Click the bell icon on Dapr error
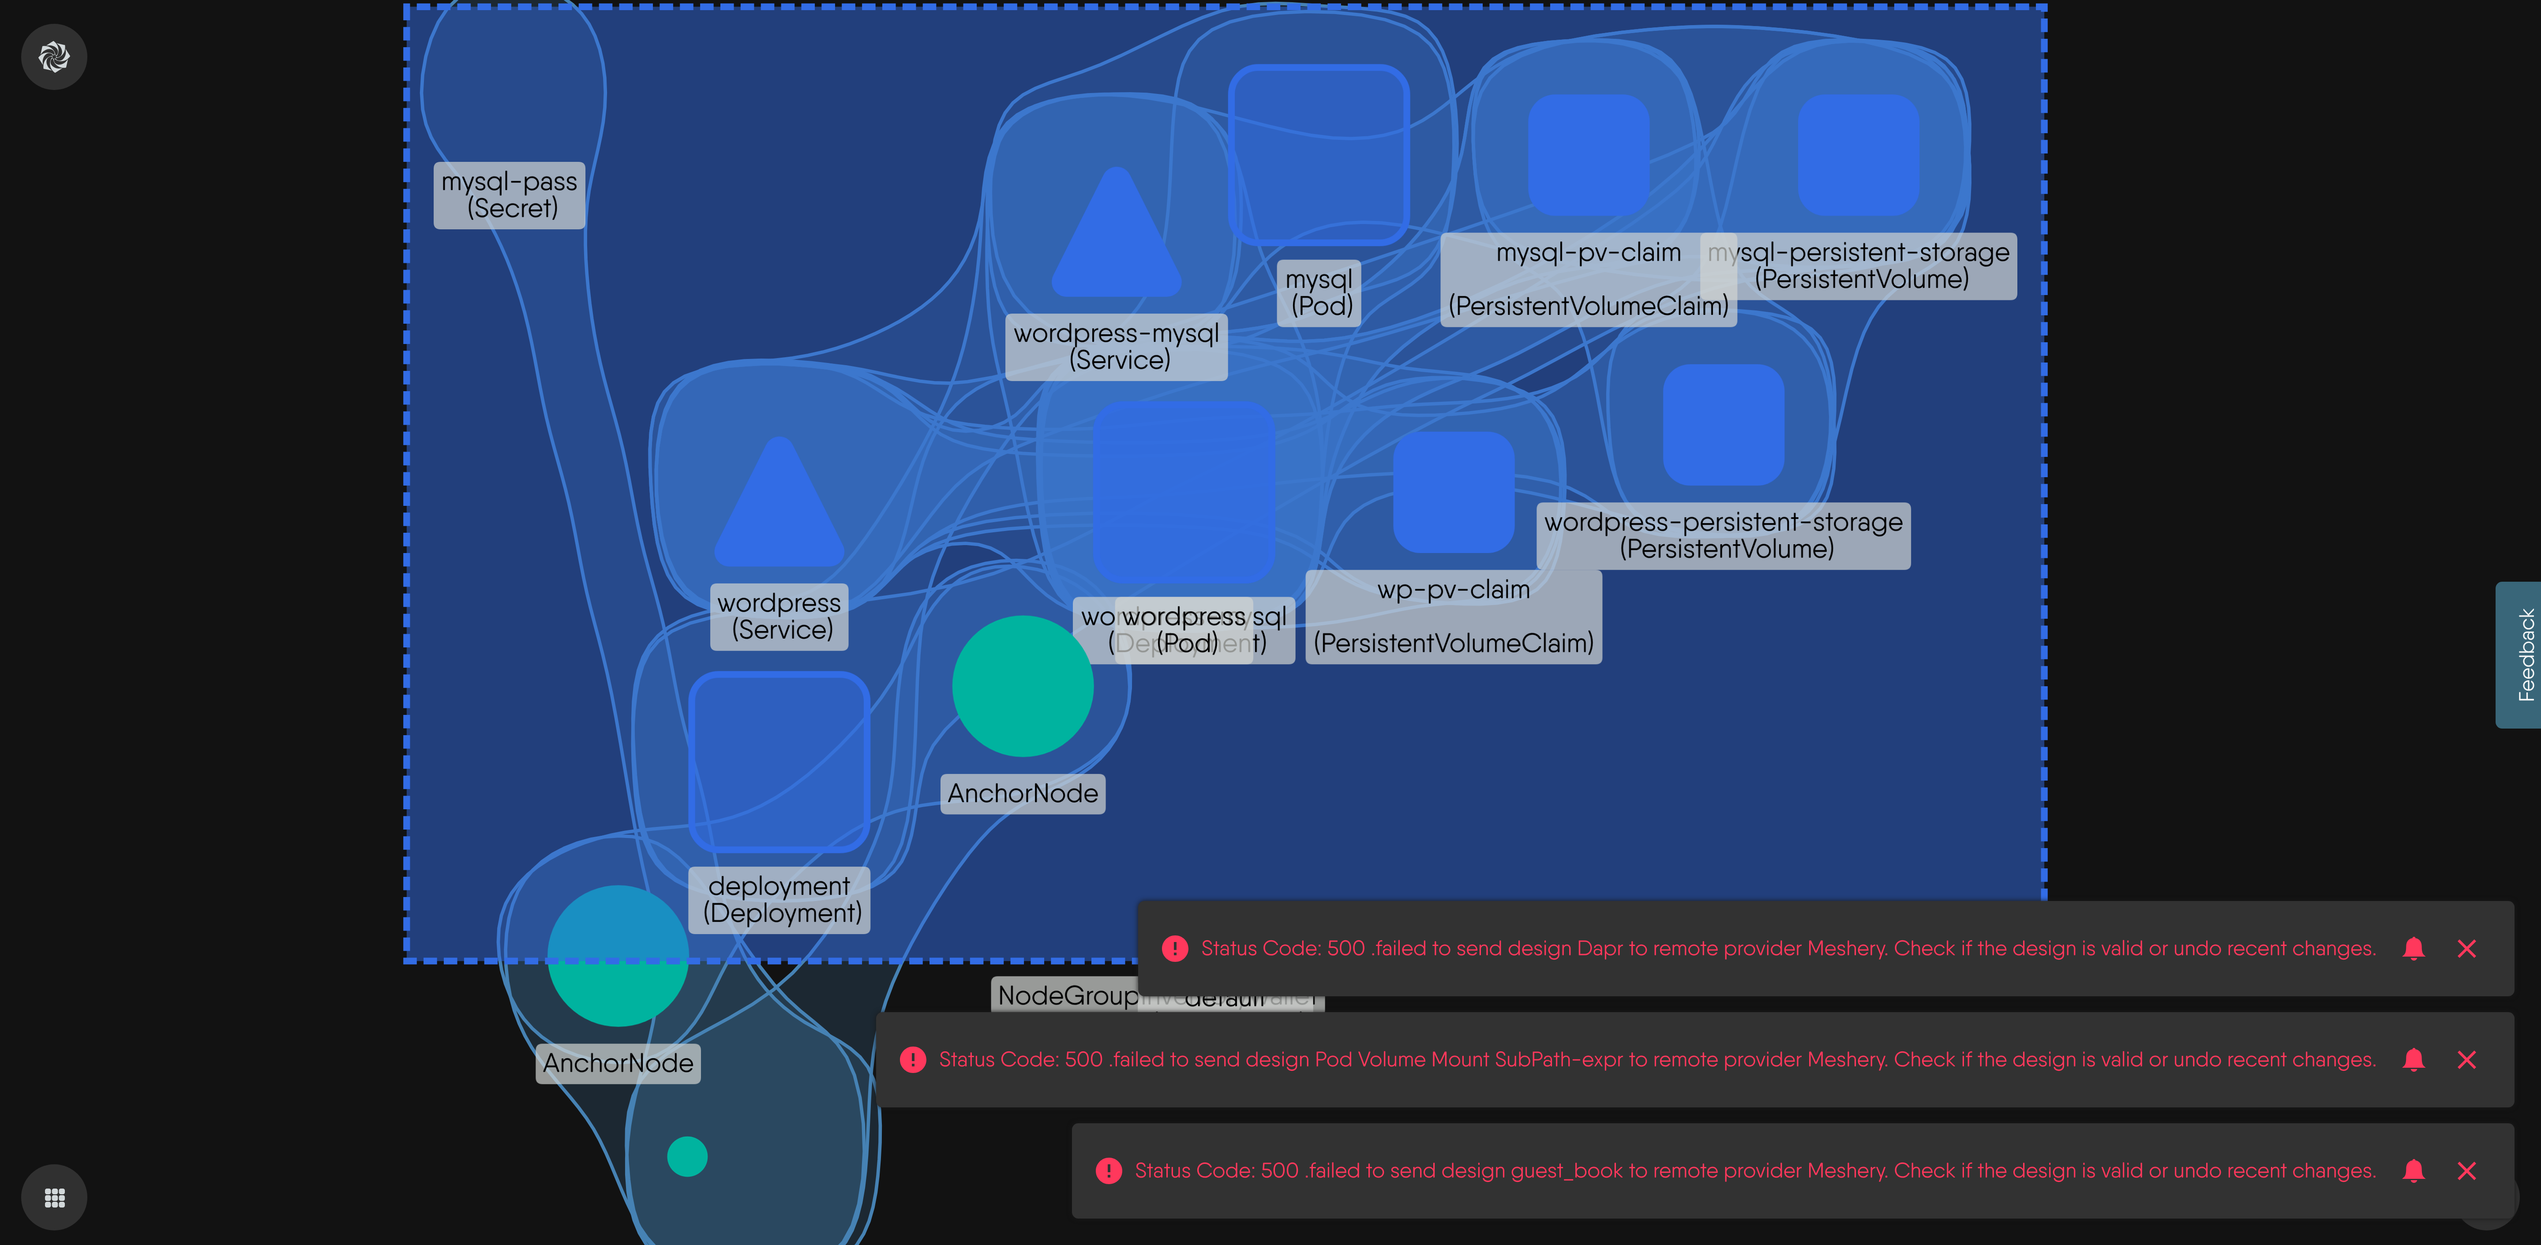 2414,948
